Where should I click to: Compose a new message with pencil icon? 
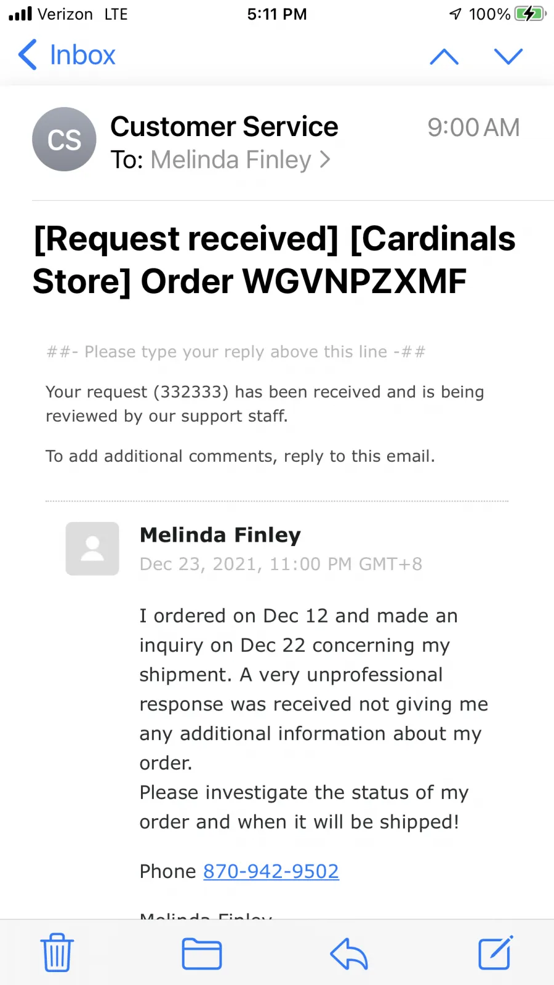click(x=496, y=952)
